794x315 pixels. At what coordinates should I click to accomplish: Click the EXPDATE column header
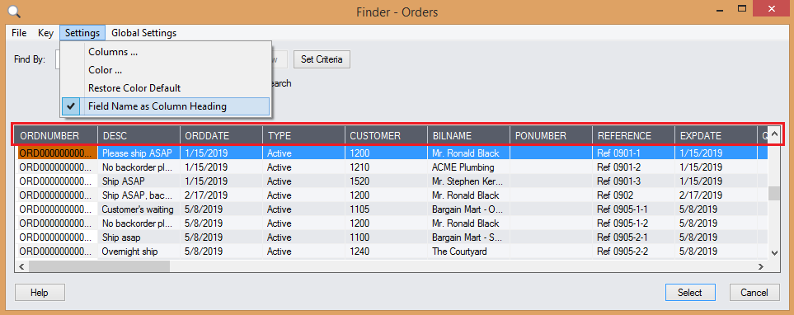pyautogui.click(x=716, y=136)
